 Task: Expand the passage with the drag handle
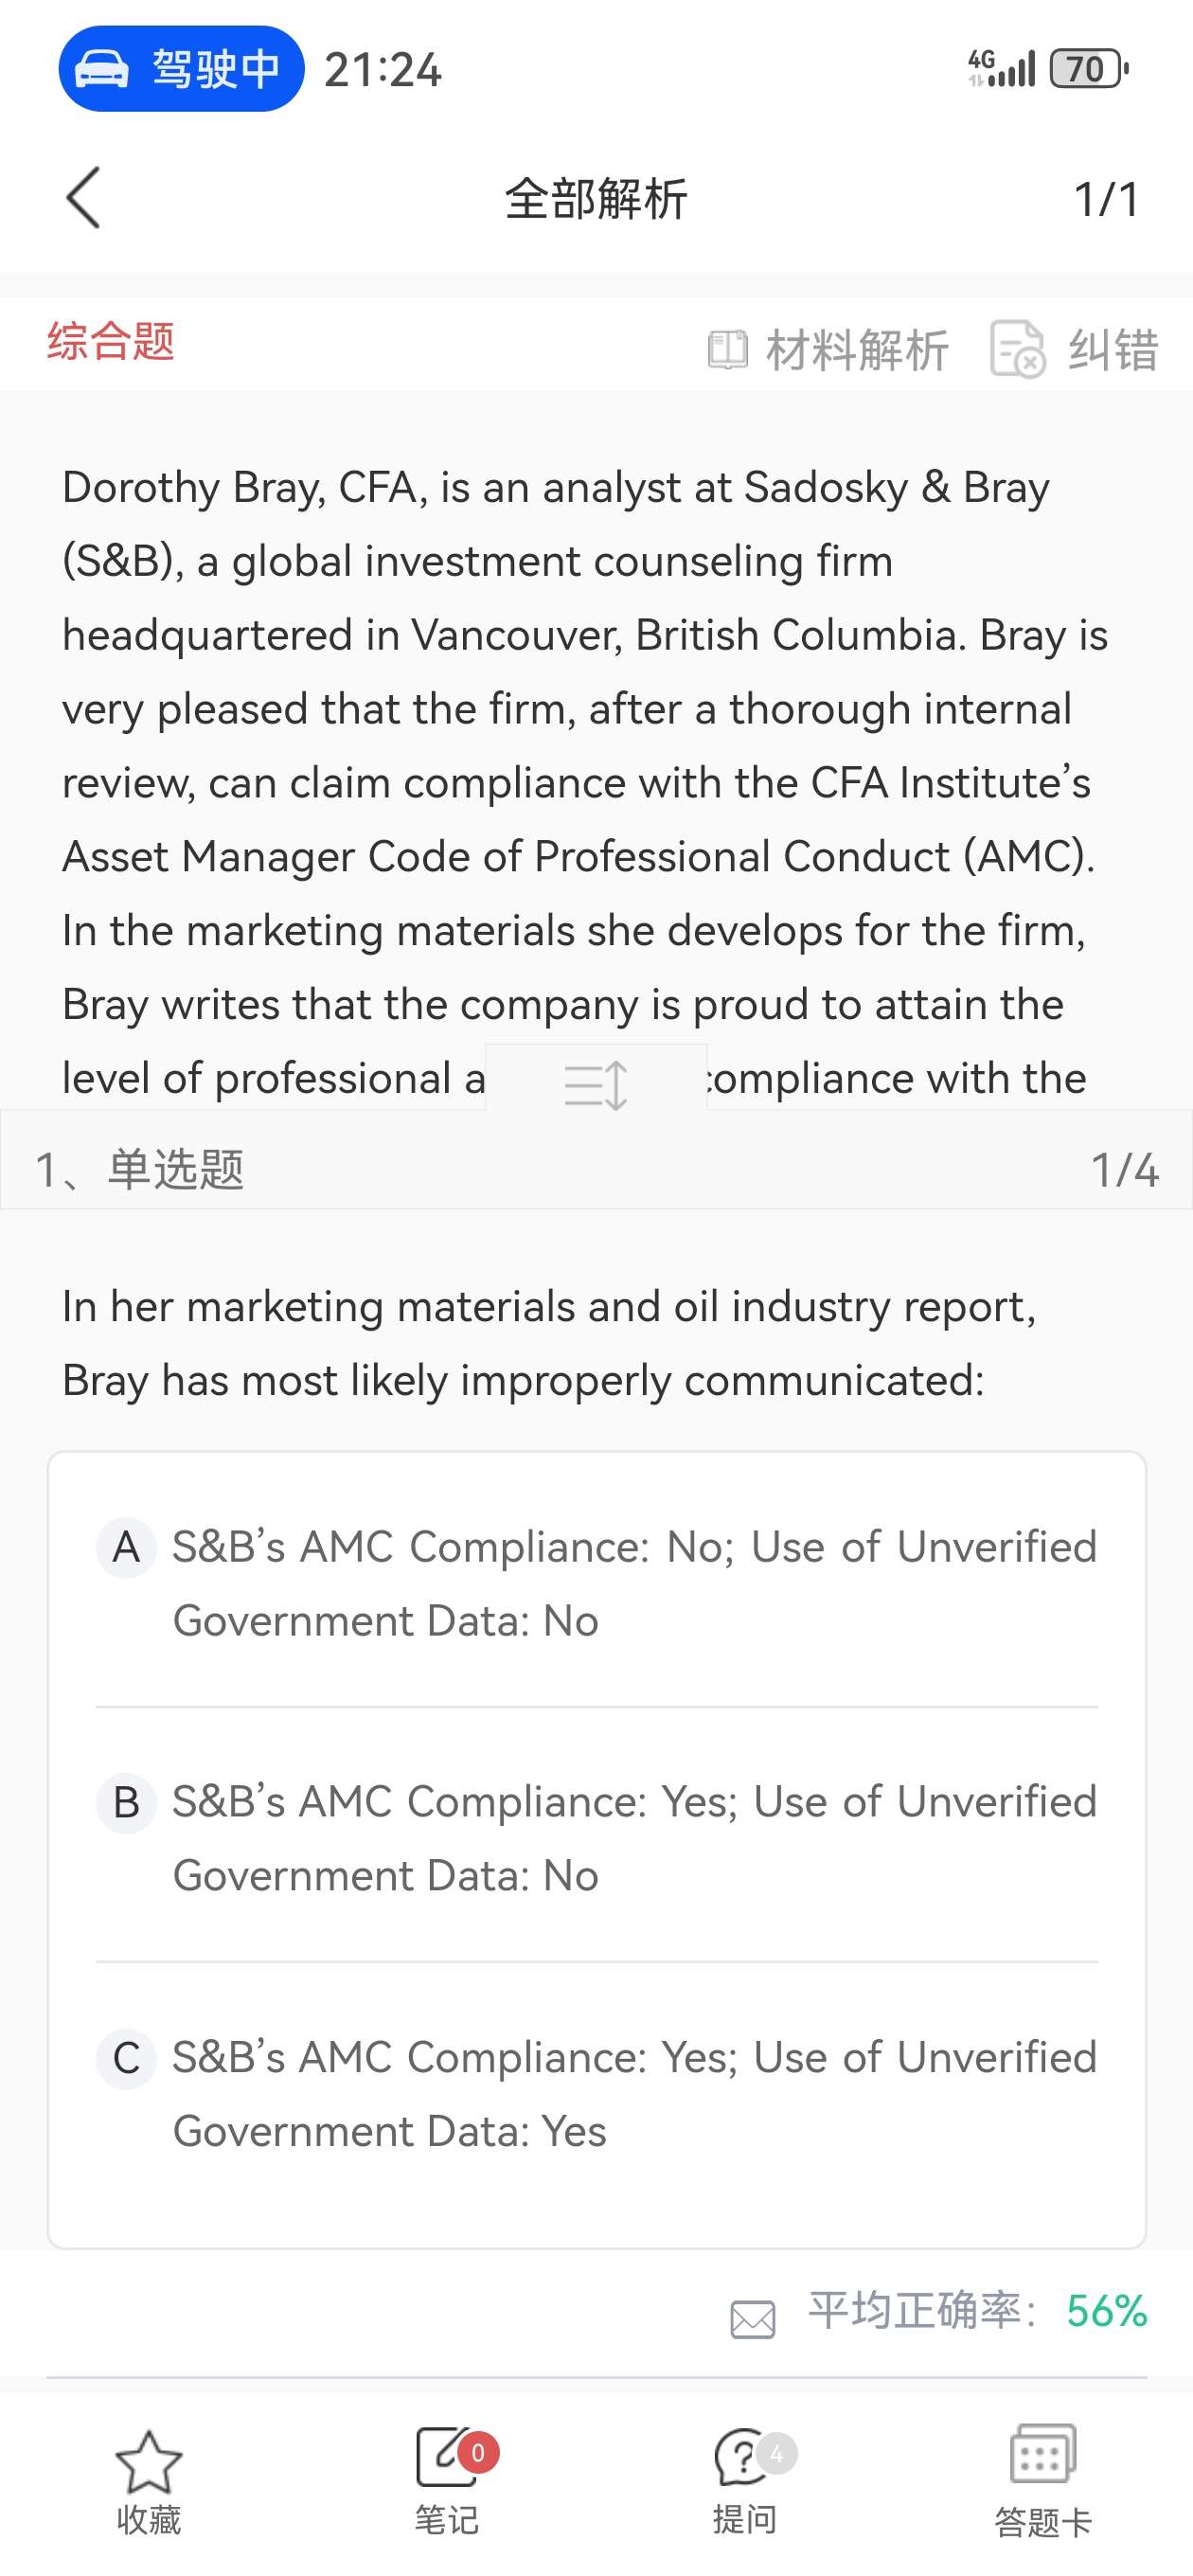click(x=596, y=1083)
